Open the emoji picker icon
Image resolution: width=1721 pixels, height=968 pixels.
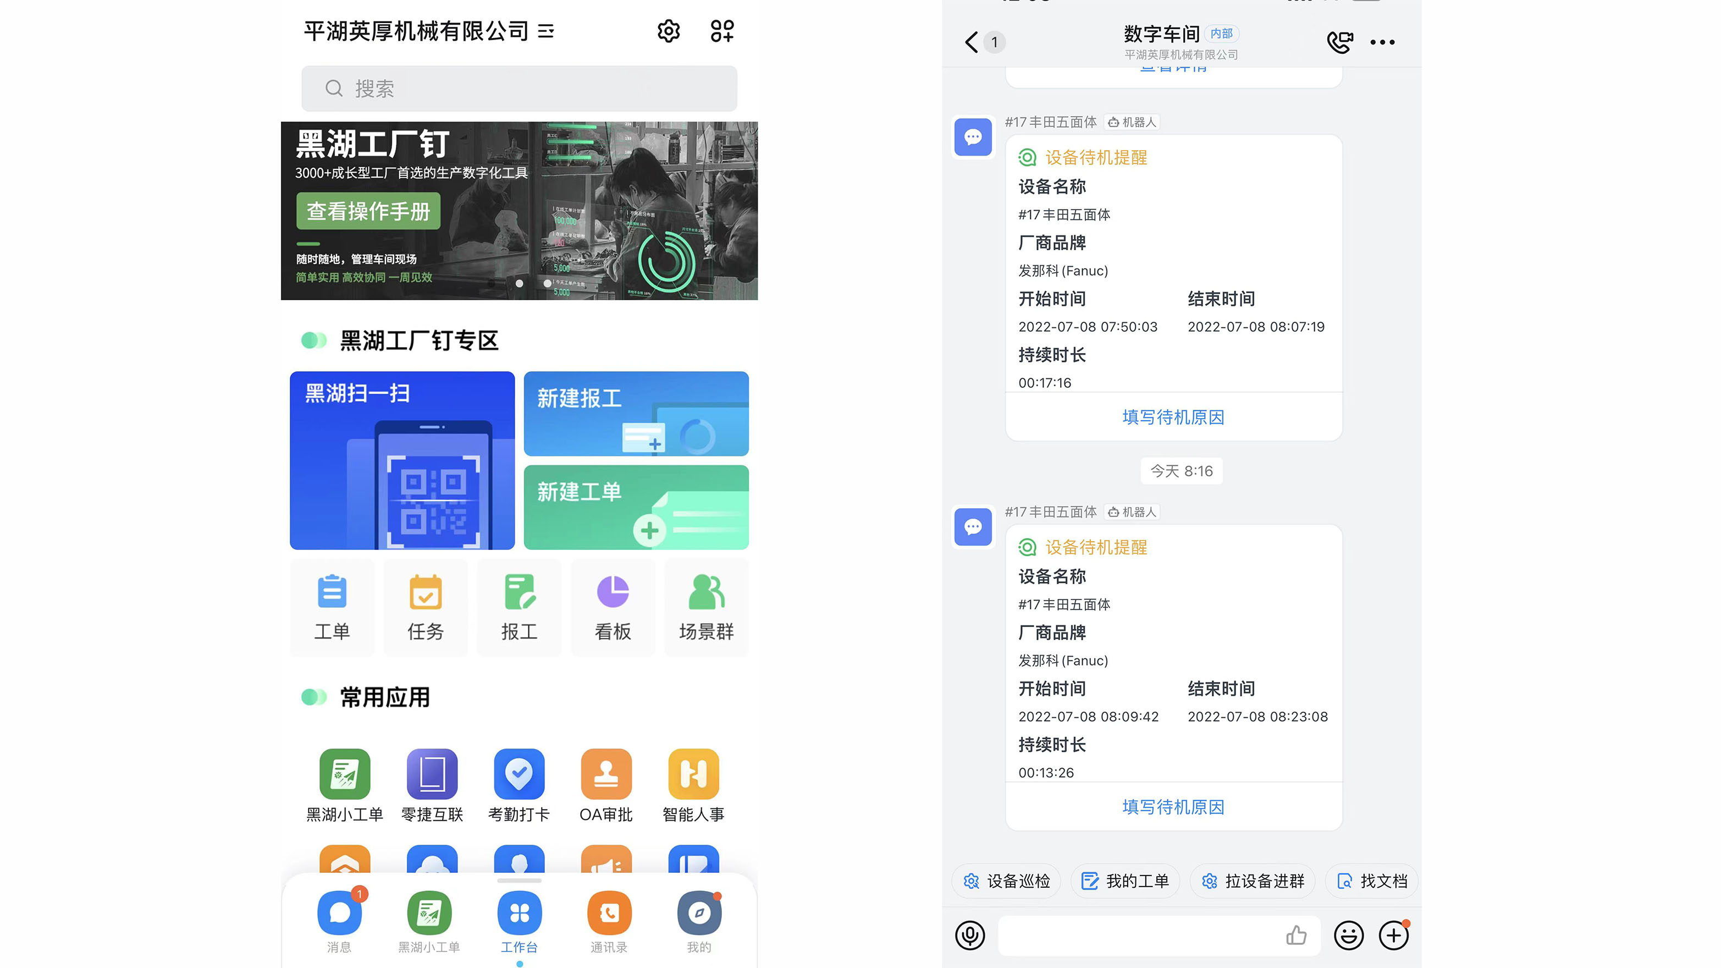1348,935
